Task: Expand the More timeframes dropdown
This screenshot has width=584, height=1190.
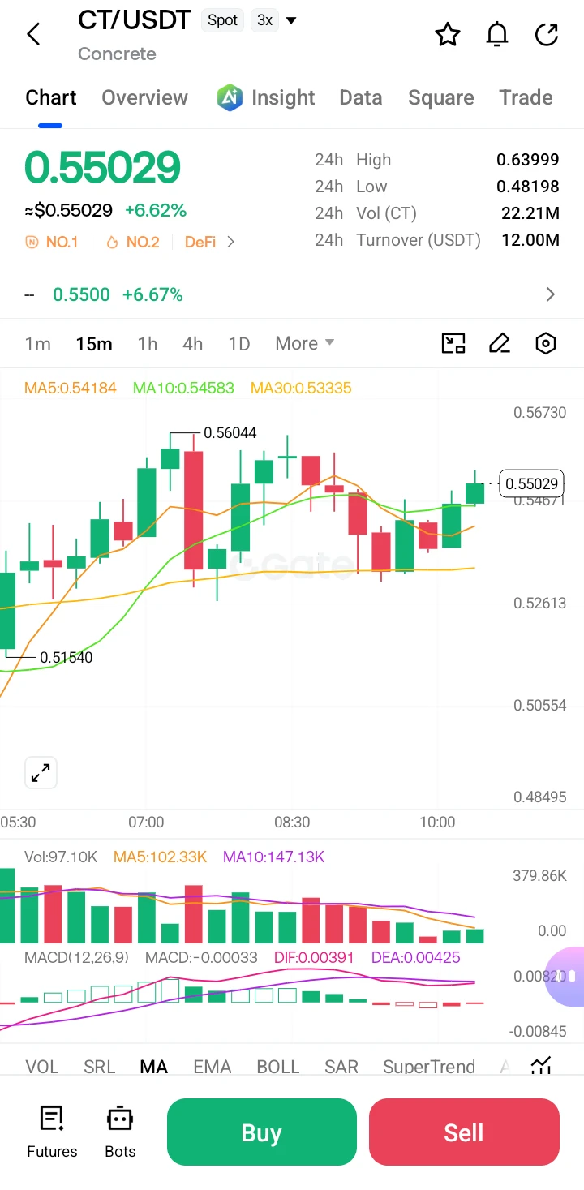Action: (x=305, y=343)
